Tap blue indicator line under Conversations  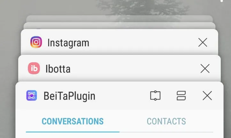pyautogui.click(x=73, y=132)
